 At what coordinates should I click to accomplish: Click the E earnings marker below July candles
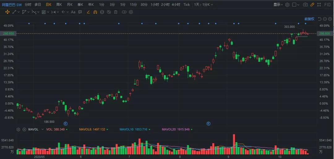pyautogui.click(x=208, y=123)
